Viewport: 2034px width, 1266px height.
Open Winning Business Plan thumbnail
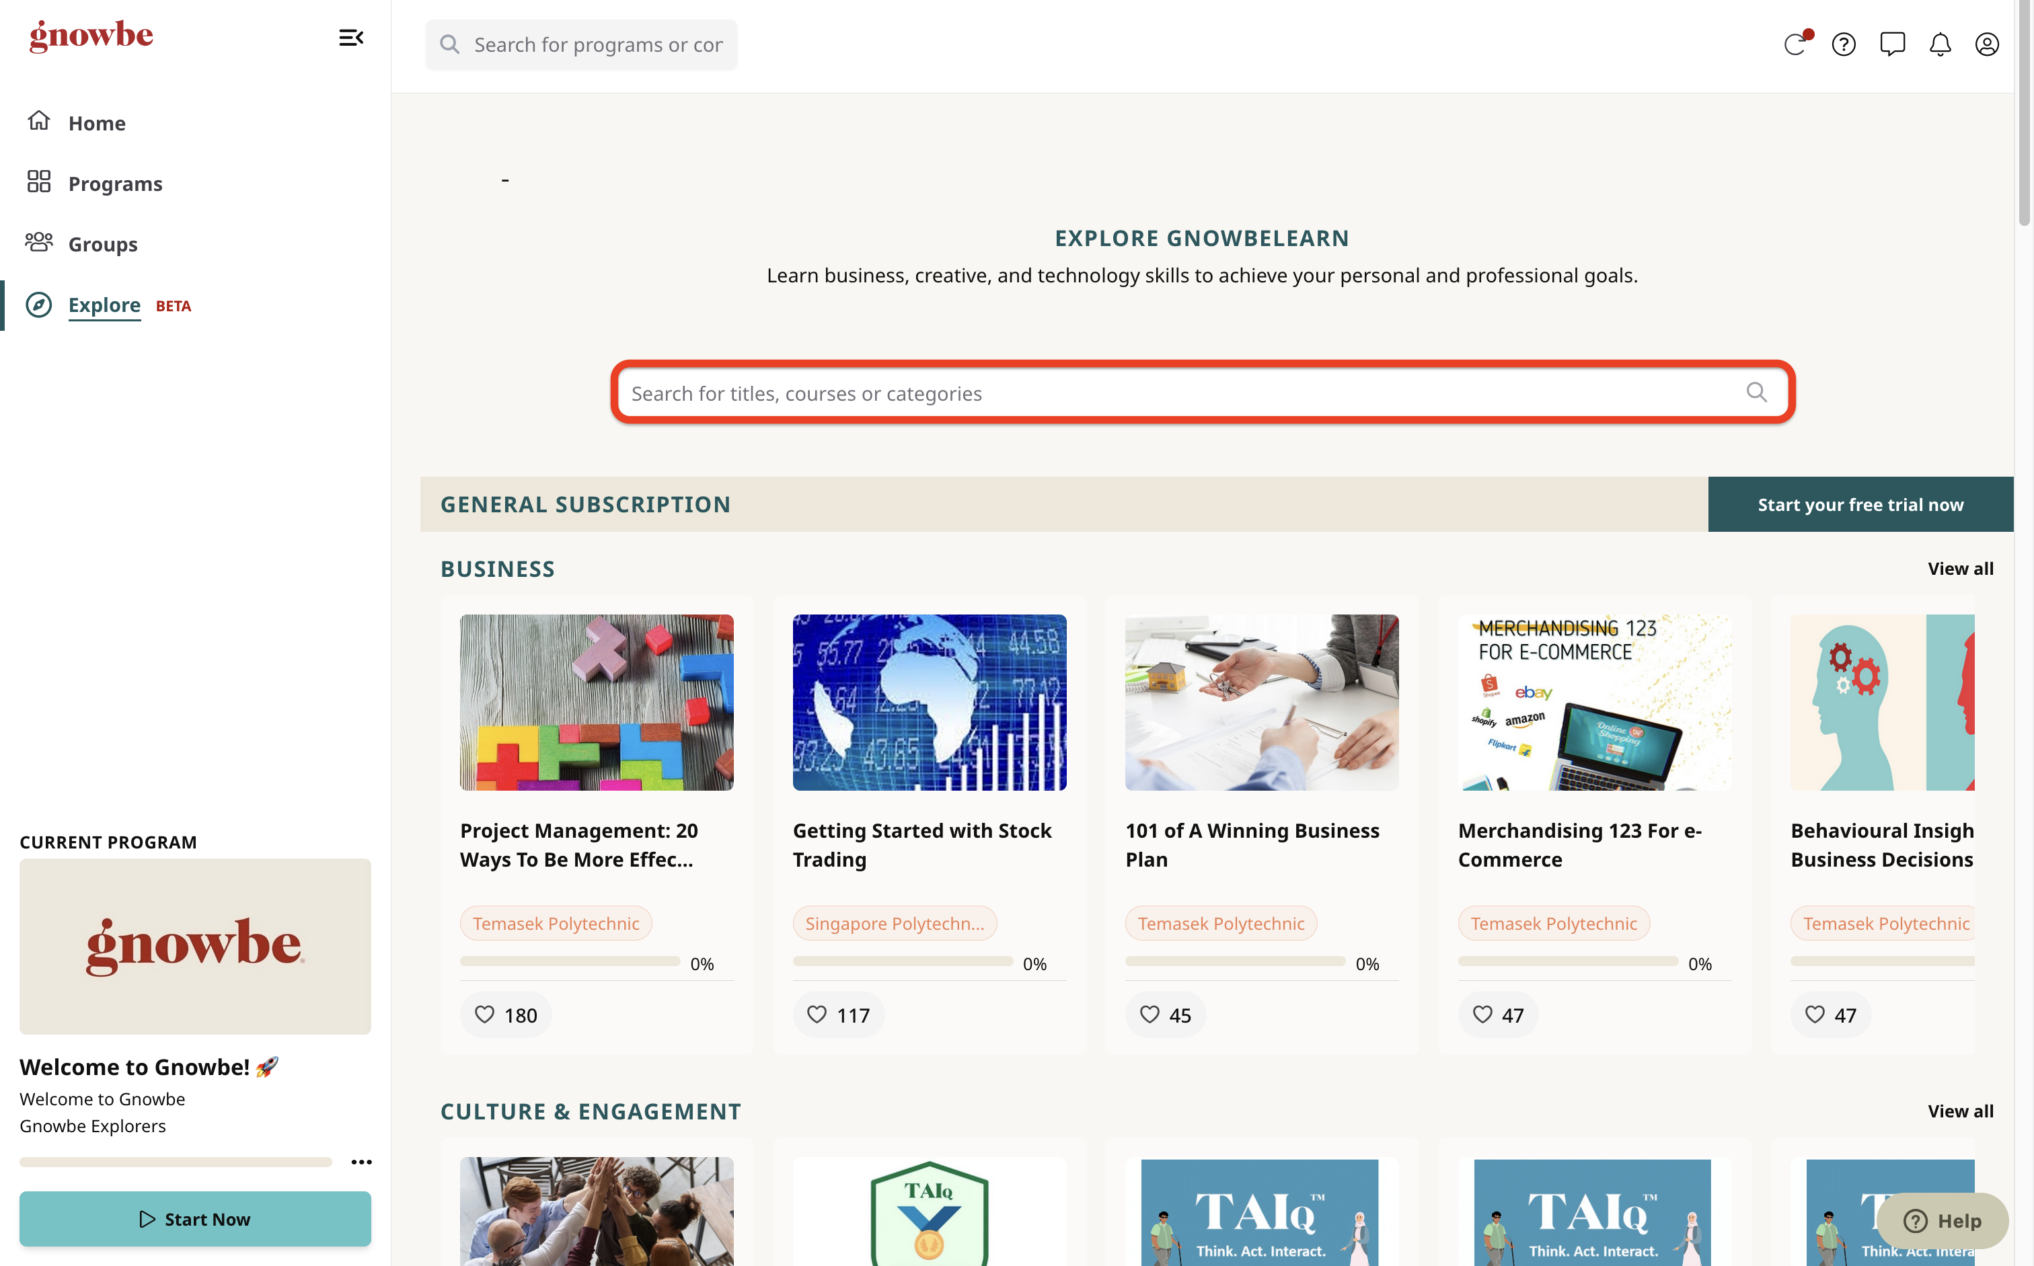(1262, 703)
